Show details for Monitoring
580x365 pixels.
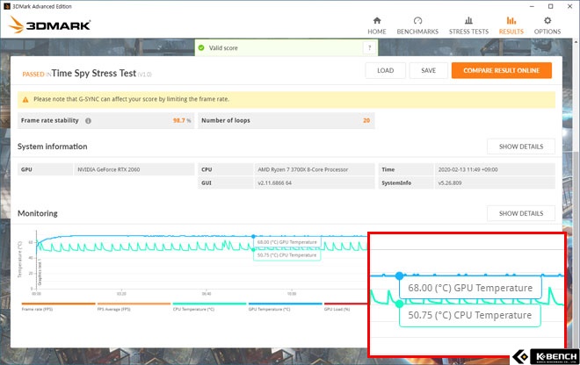point(521,213)
